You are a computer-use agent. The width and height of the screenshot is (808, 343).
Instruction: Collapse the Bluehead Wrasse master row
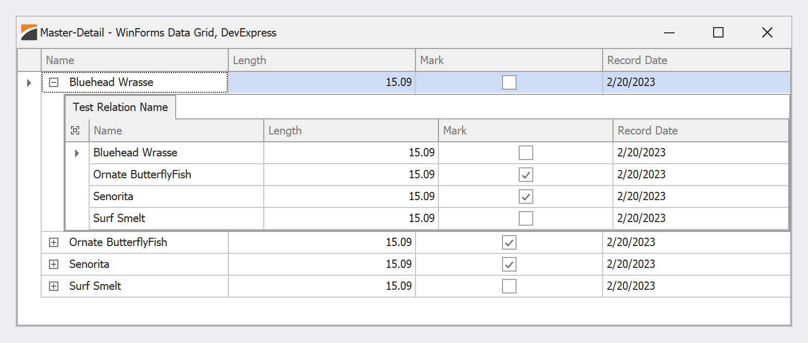pyautogui.click(x=53, y=82)
